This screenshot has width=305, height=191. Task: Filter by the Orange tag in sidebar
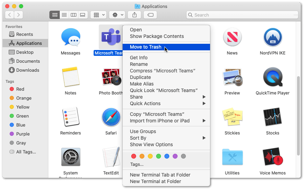coord(25,98)
